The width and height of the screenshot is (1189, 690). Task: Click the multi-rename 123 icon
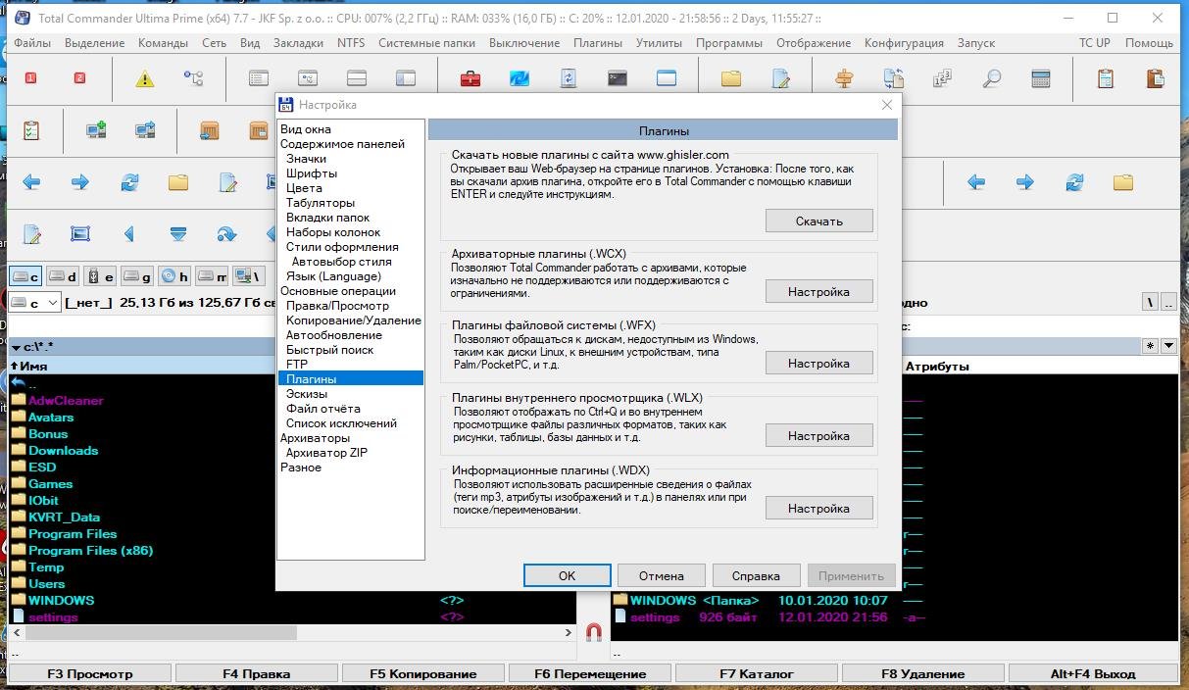point(942,78)
